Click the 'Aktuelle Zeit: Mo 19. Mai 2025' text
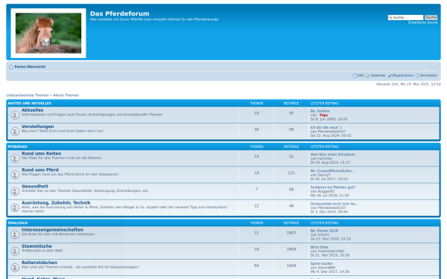 point(408,84)
